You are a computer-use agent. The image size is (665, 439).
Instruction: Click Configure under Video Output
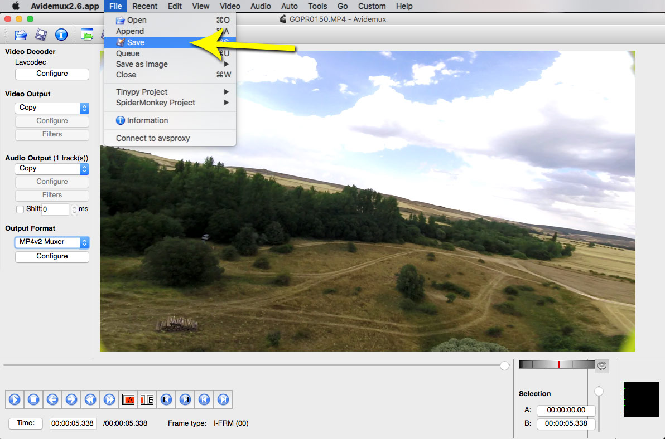pyautogui.click(x=52, y=121)
